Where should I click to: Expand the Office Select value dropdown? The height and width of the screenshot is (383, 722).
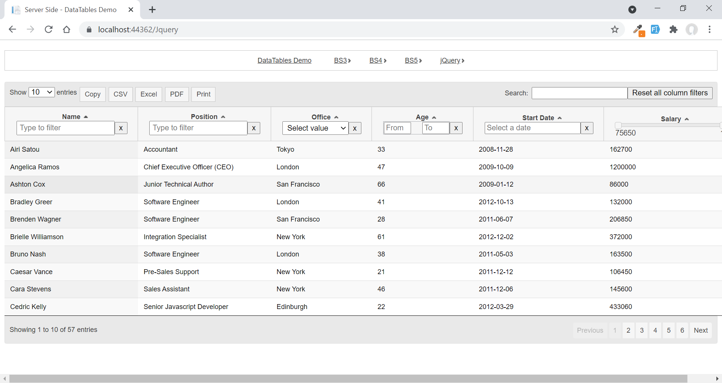pyautogui.click(x=315, y=128)
